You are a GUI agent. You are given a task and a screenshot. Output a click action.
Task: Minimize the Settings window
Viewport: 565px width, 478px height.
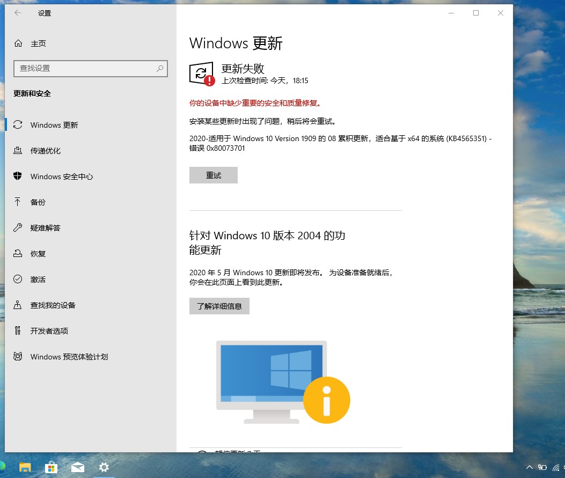(451, 13)
